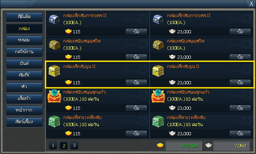This screenshot has height=154, width=256.
Task: Open the กดใช้งาน category tab
Action: [24, 52]
